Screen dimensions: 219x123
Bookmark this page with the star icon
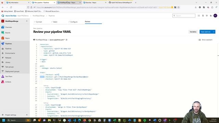(179, 7)
